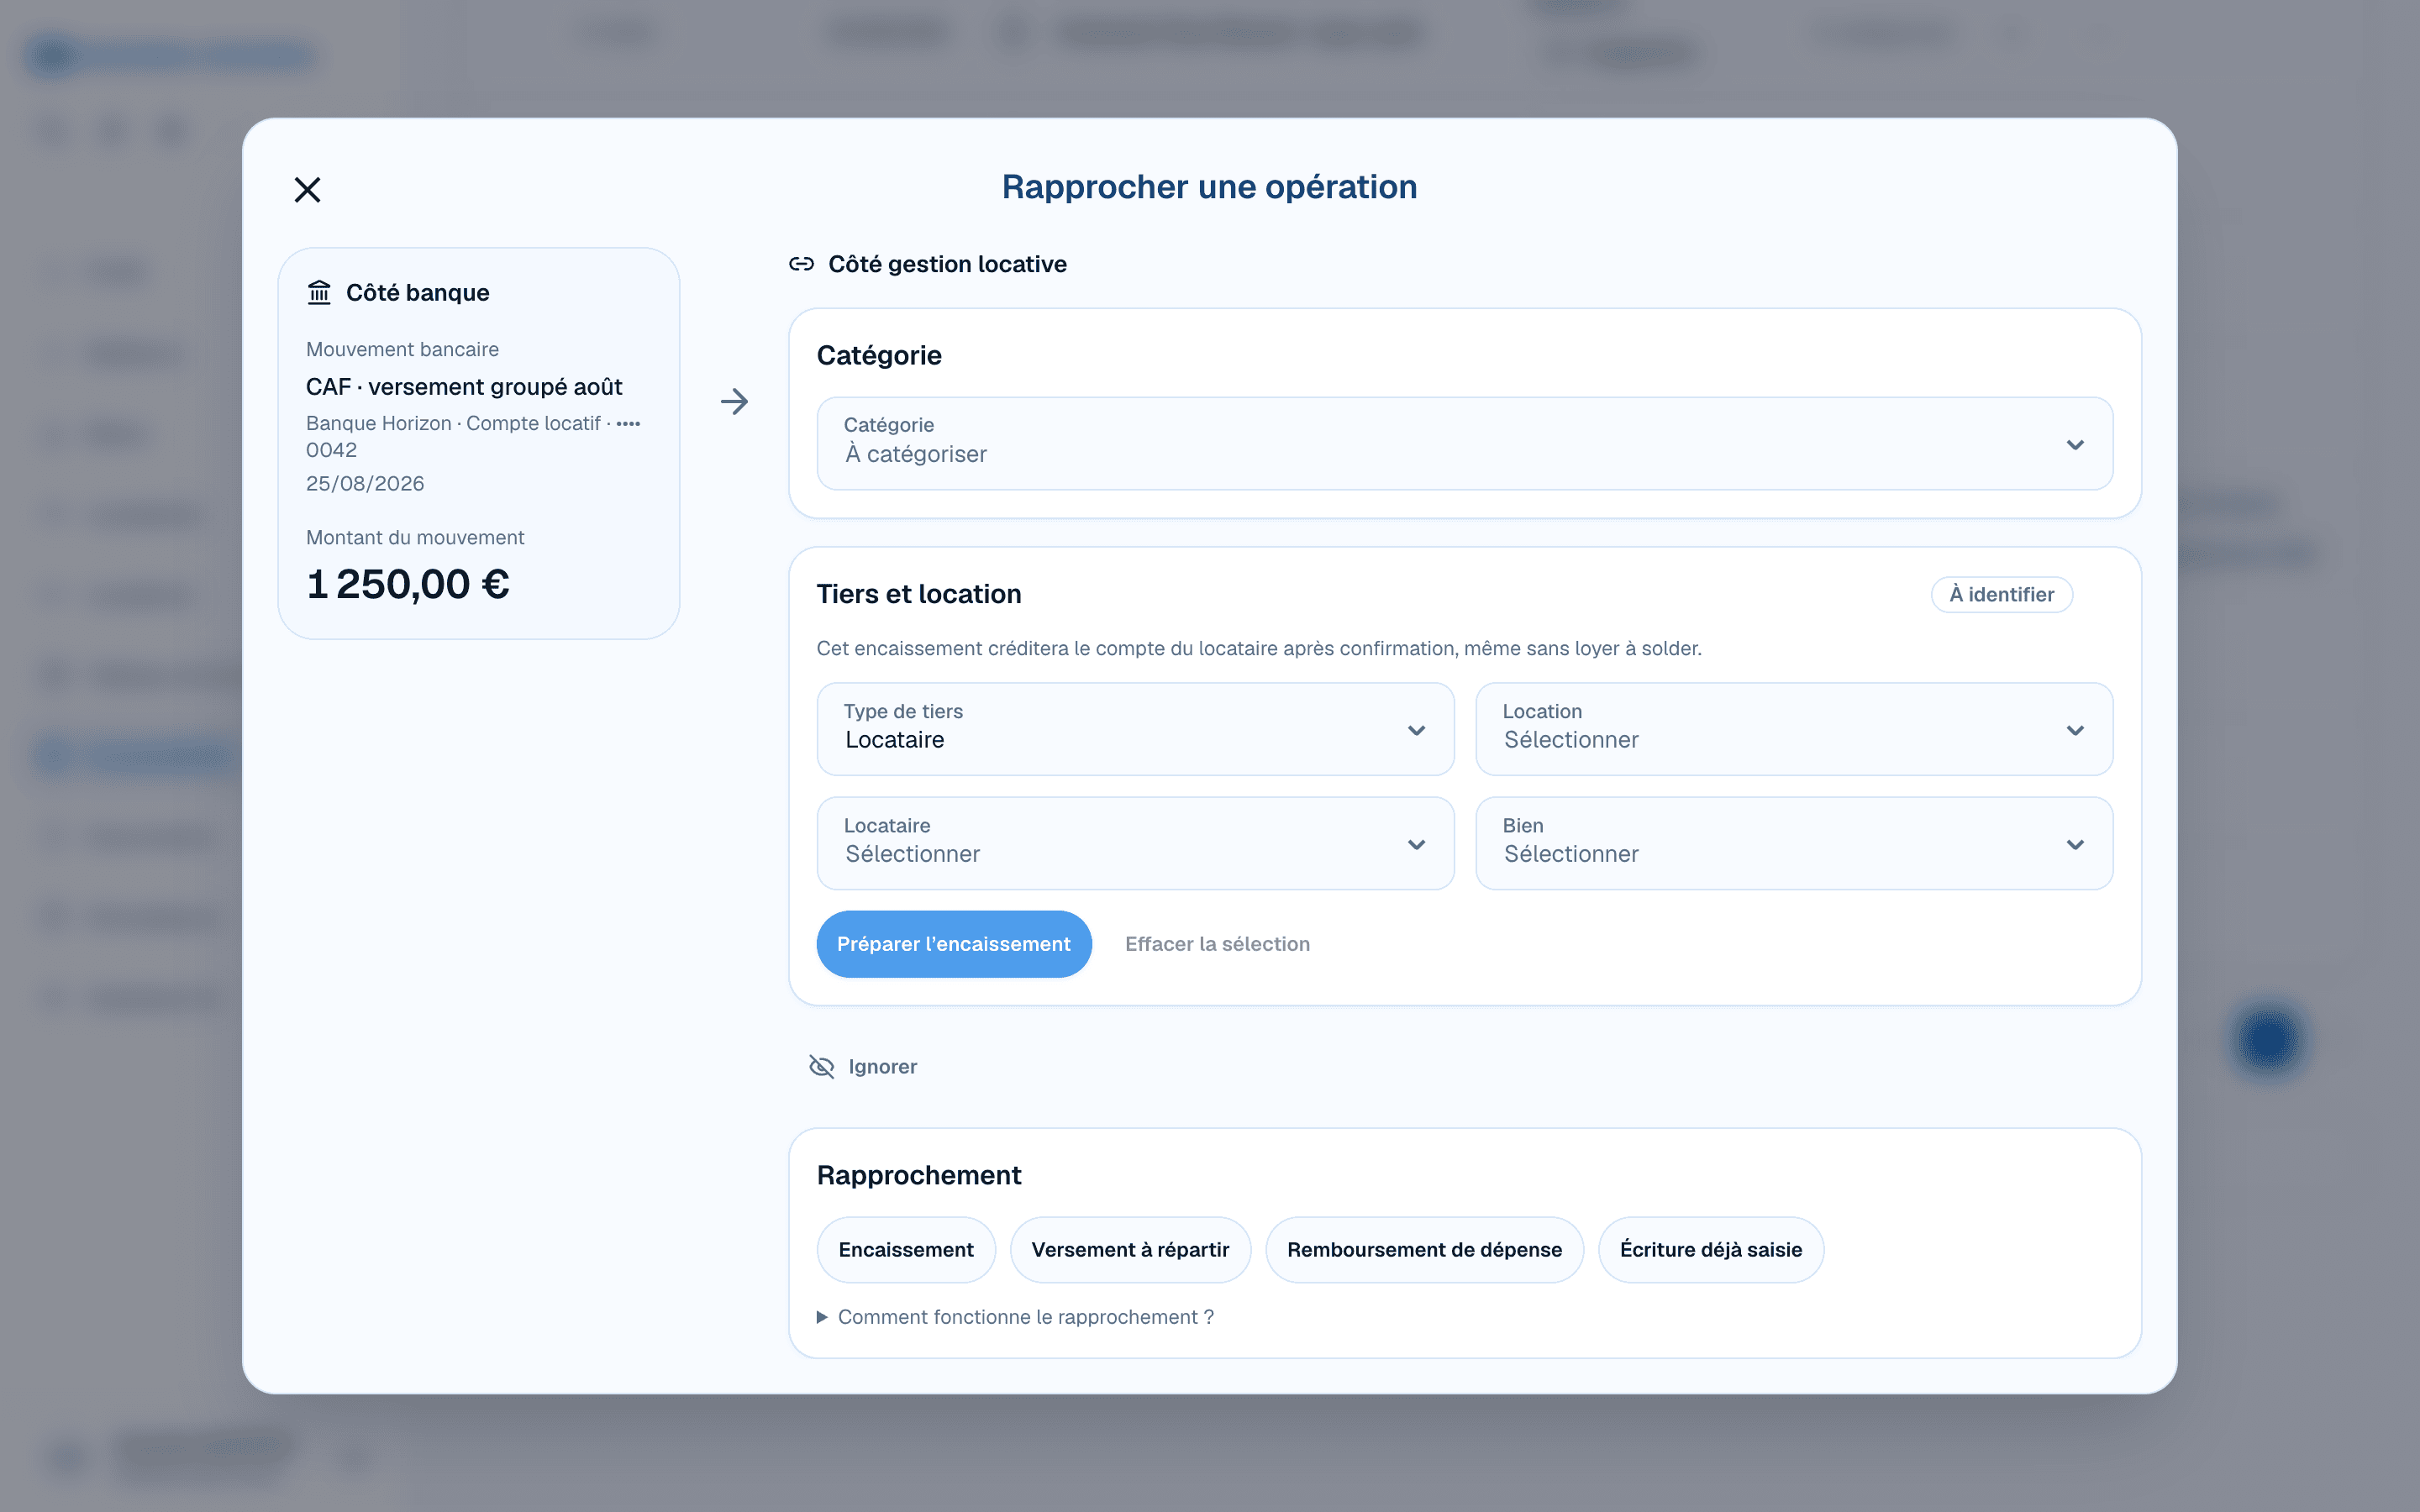Viewport: 2420px width, 1512px height.
Task: Click the 1 250,00 € amount
Action: 408,584
